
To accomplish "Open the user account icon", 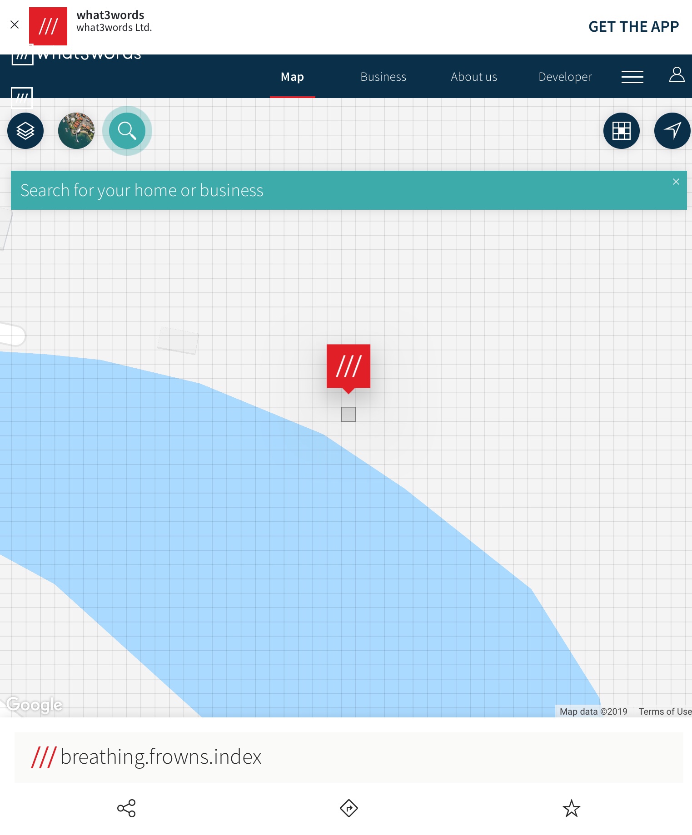I will point(677,75).
